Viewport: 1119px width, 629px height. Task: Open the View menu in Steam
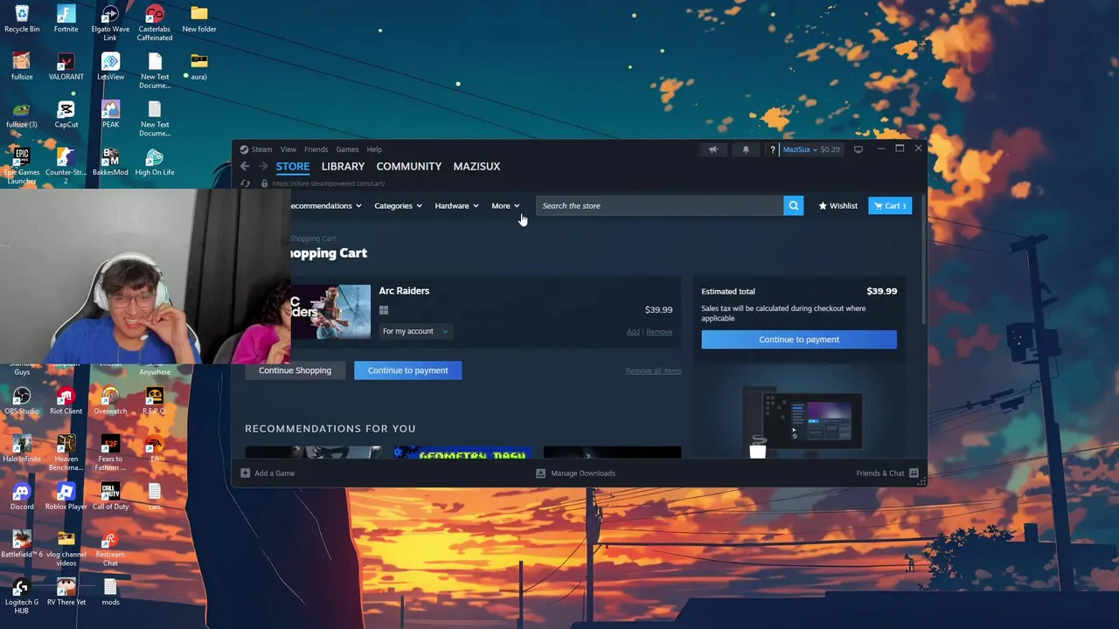(288, 149)
